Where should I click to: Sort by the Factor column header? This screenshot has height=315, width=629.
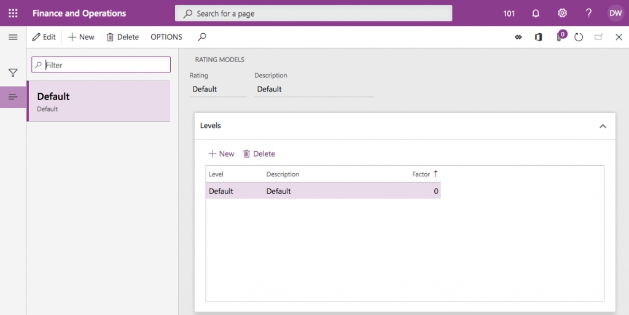[425, 174]
